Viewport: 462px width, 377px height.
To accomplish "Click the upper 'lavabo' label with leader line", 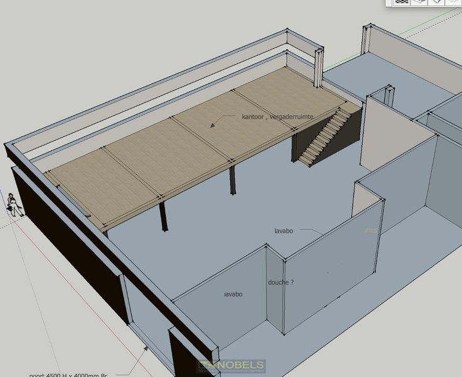I will (x=284, y=231).
